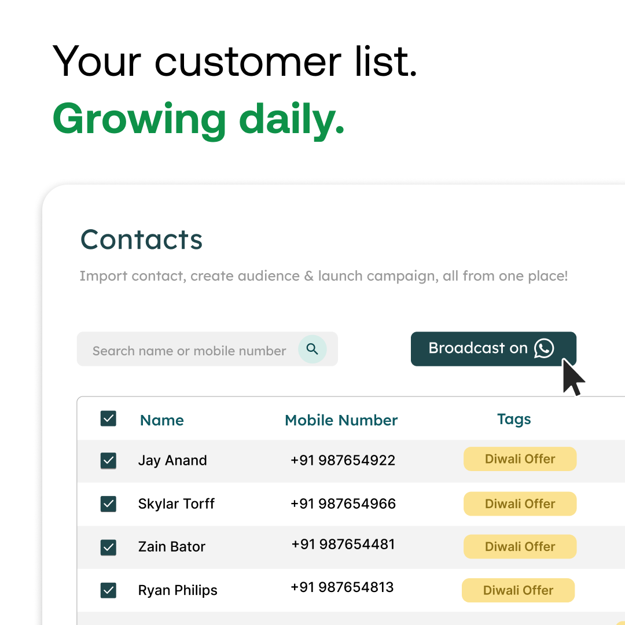Select the Diwali Offer tag for Skylar Torff
Image resolution: width=625 pixels, height=625 pixels.
[x=520, y=503]
